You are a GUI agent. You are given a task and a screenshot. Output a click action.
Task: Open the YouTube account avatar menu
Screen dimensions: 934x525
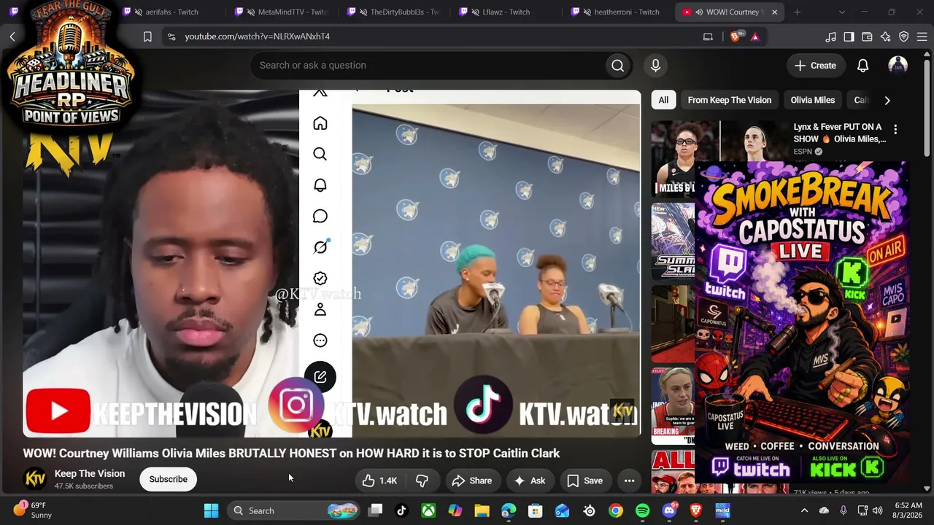(x=898, y=66)
